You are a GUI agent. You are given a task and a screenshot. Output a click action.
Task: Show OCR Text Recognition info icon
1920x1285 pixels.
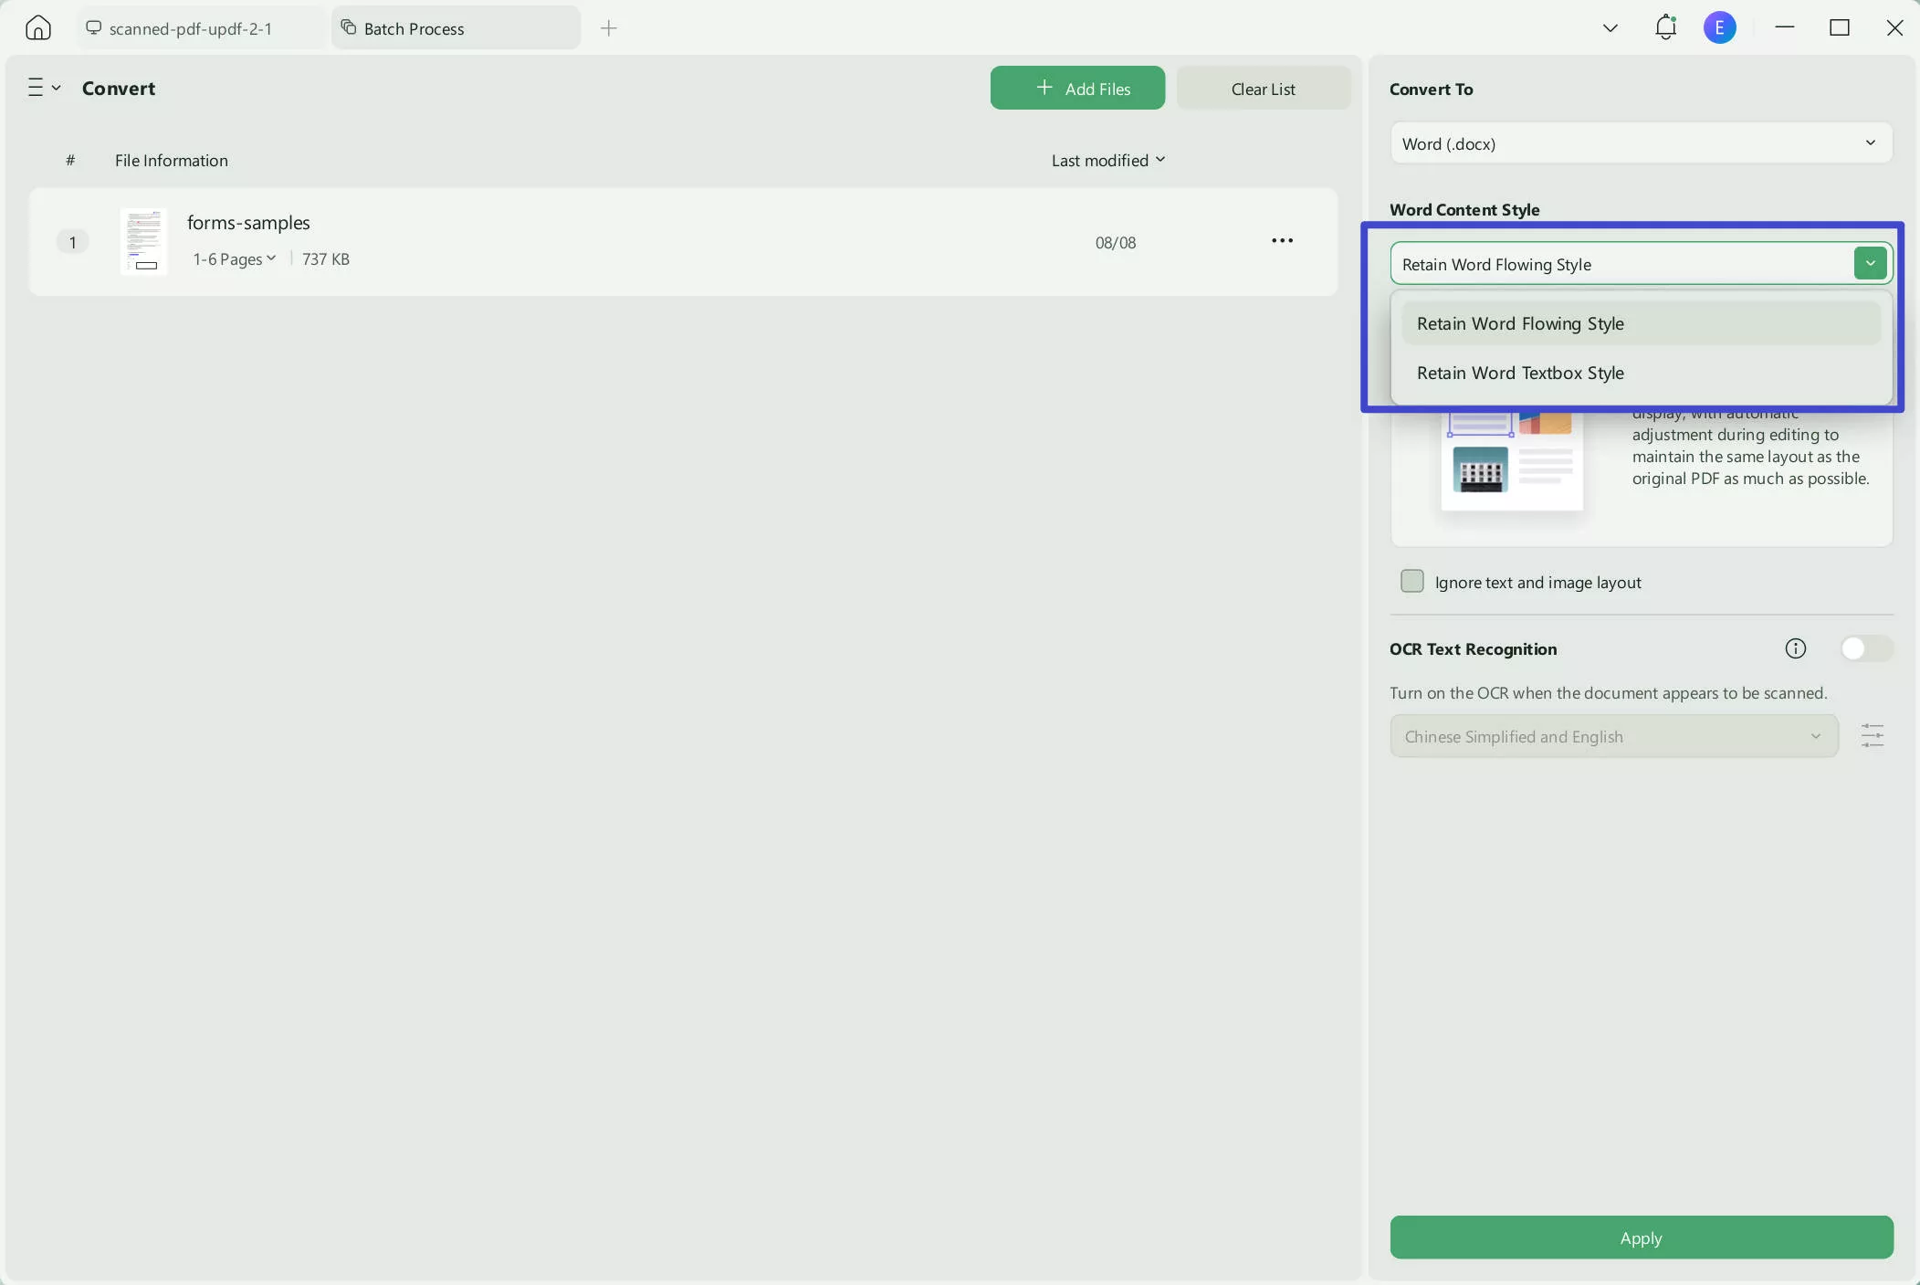[1795, 648]
